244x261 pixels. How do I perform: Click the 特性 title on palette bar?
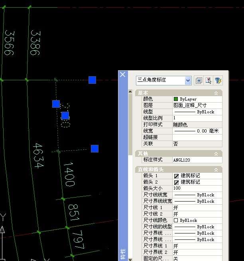123,254
